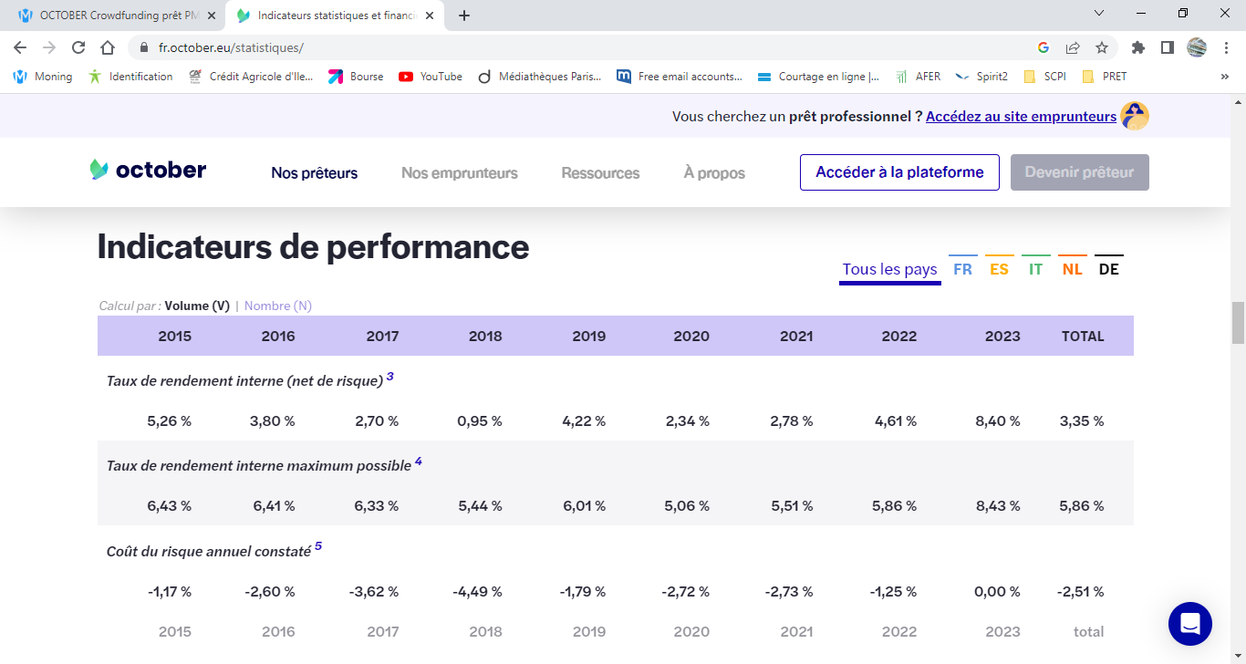1246x664 pixels.
Task: Open the chat support bubble
Action: click(1189, 624)
